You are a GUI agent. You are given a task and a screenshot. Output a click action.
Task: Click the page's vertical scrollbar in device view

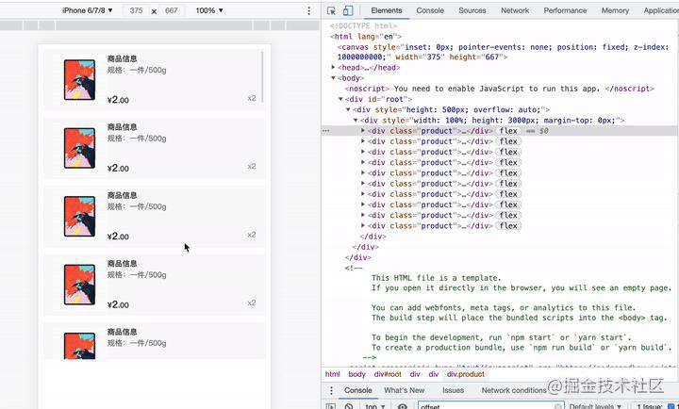coord(262,77)
